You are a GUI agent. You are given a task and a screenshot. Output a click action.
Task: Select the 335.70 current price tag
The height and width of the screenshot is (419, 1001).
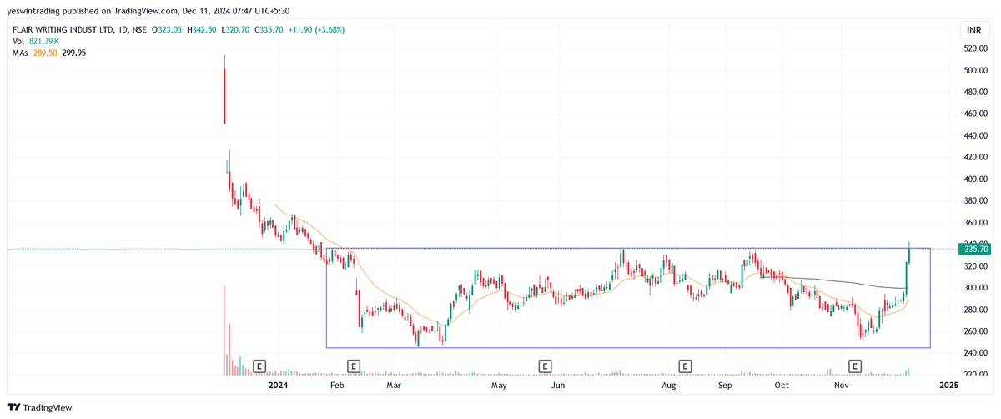click(x=974, y=249)
